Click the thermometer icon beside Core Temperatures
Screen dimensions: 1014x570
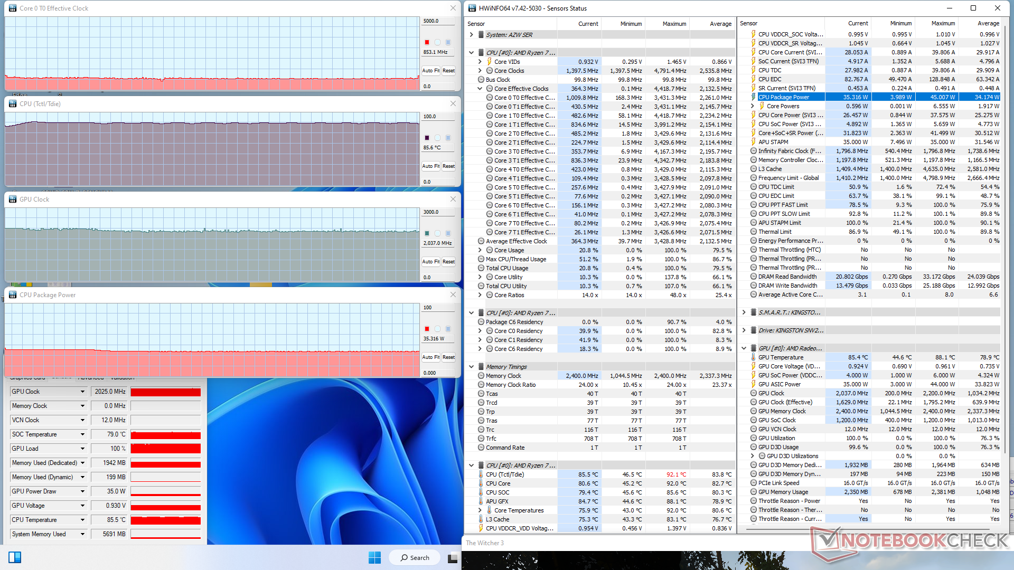(490, 510)
